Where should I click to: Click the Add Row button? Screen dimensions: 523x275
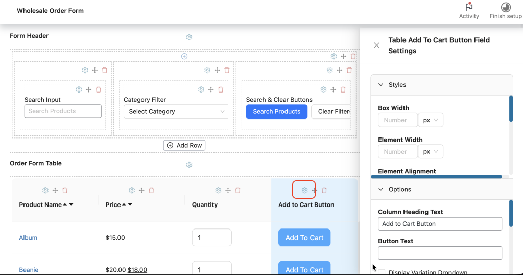point(184,145)
